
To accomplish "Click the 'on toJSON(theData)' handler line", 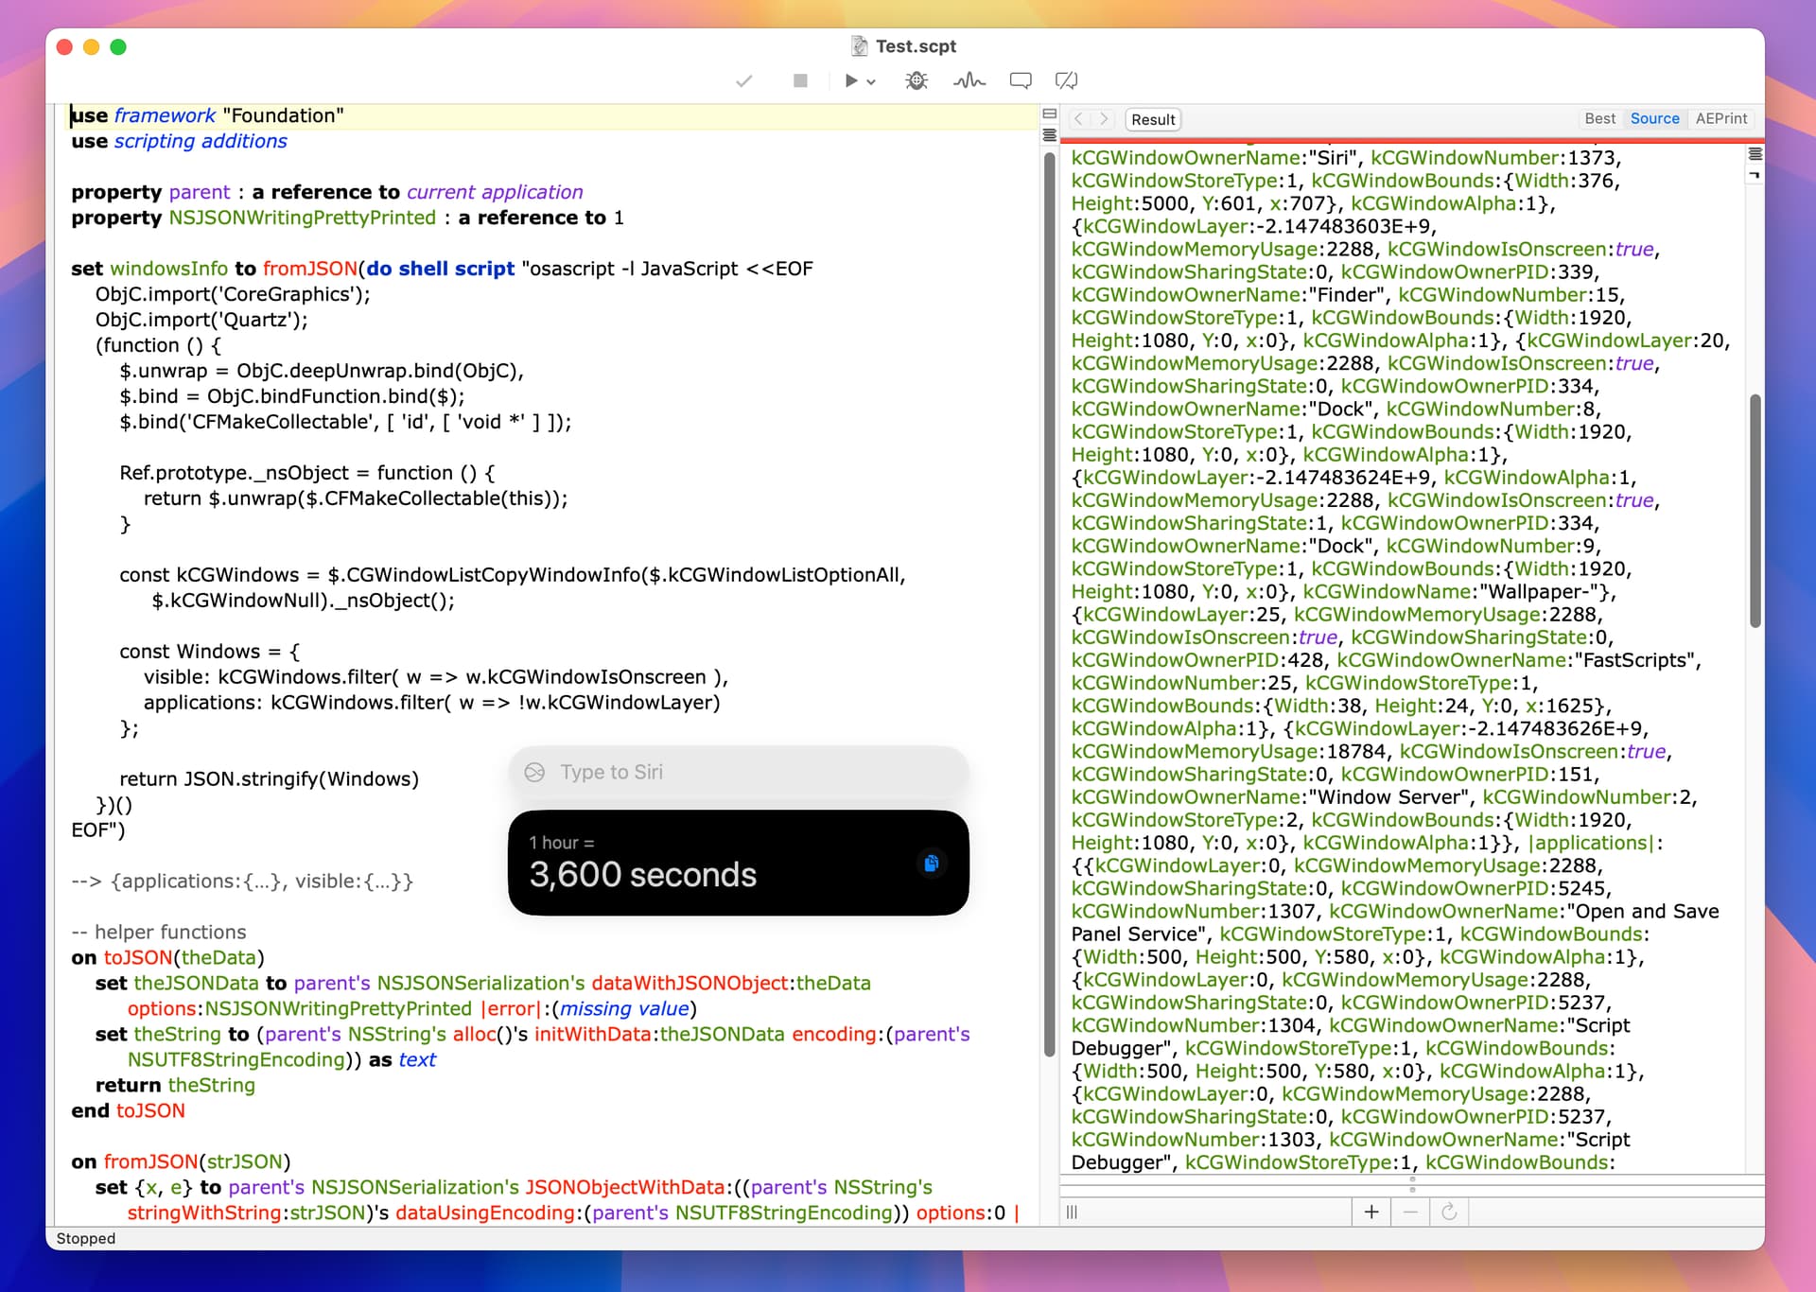I will [x=167, y=958].
